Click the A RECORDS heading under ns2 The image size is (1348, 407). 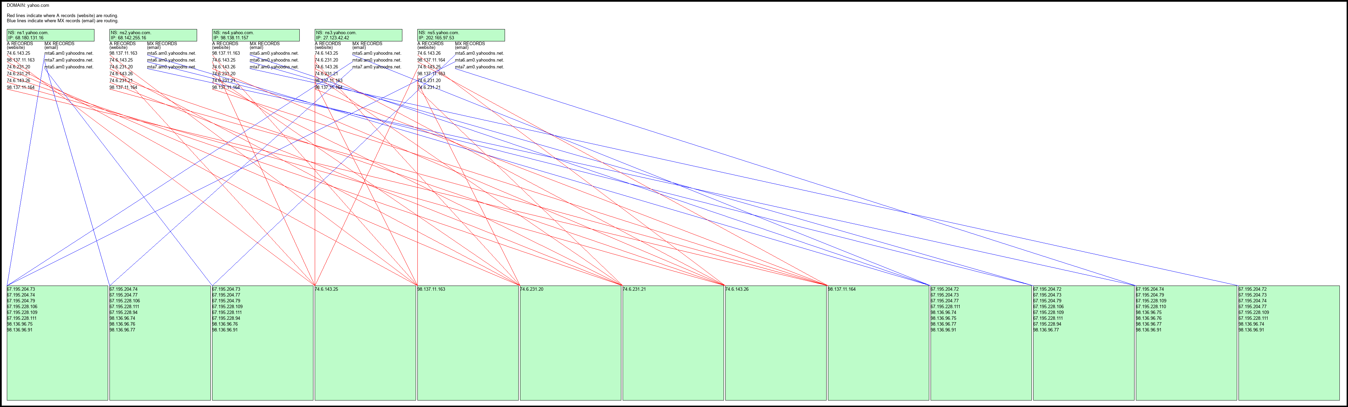tap(122, 44)
